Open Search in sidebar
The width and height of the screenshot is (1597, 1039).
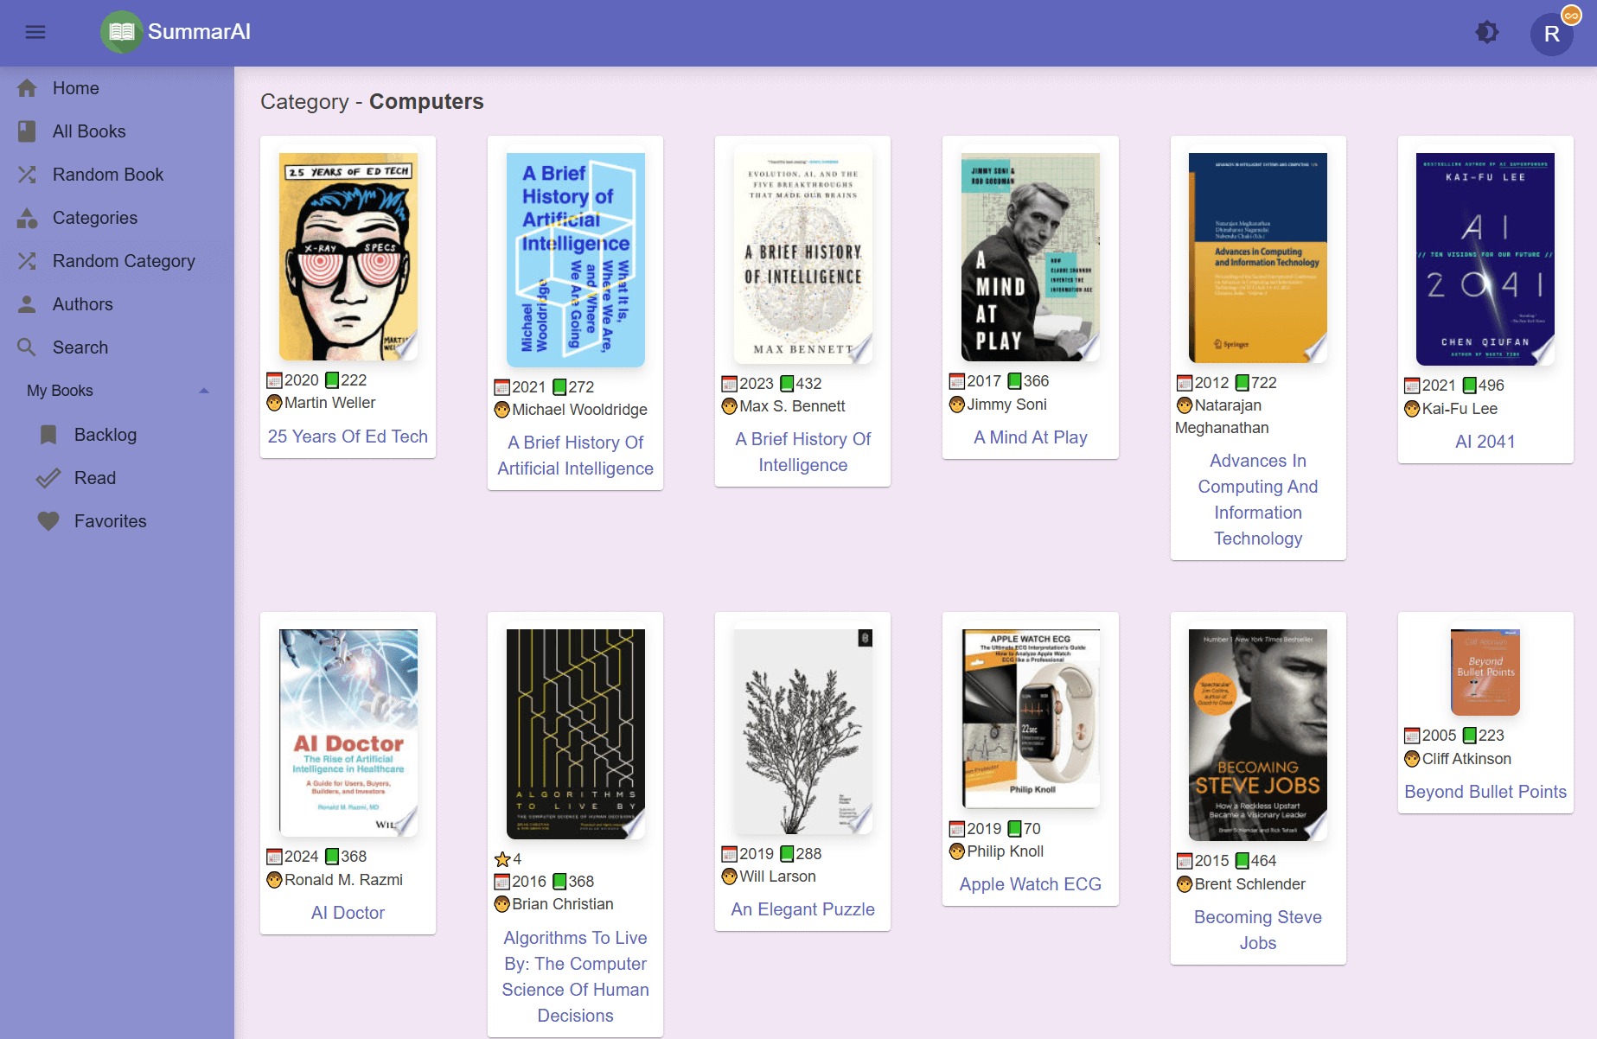[117, 347]
